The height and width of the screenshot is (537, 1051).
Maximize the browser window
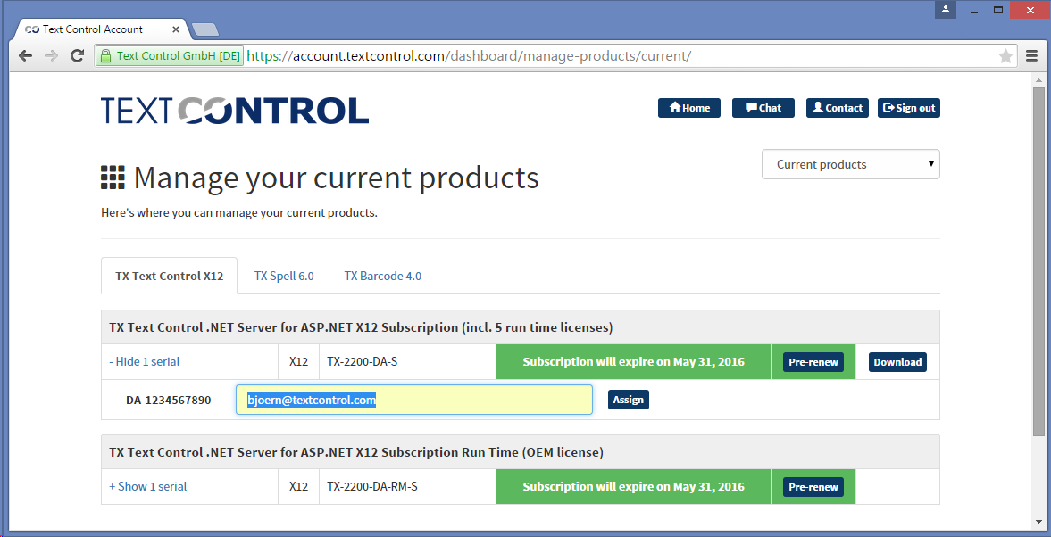[998, 10]
